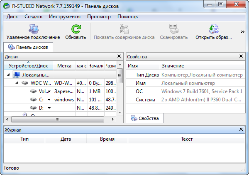Click the windows label cell
This screenshot has height=175, width=249.
pos(64,99)
